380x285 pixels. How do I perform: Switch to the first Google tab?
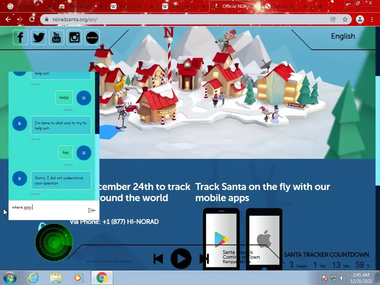tap(29, 6)
